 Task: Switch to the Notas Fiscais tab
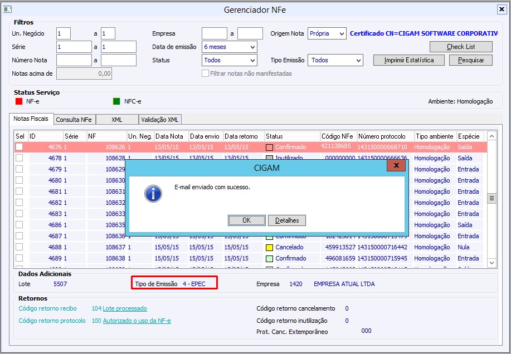[x=31, y=119]
